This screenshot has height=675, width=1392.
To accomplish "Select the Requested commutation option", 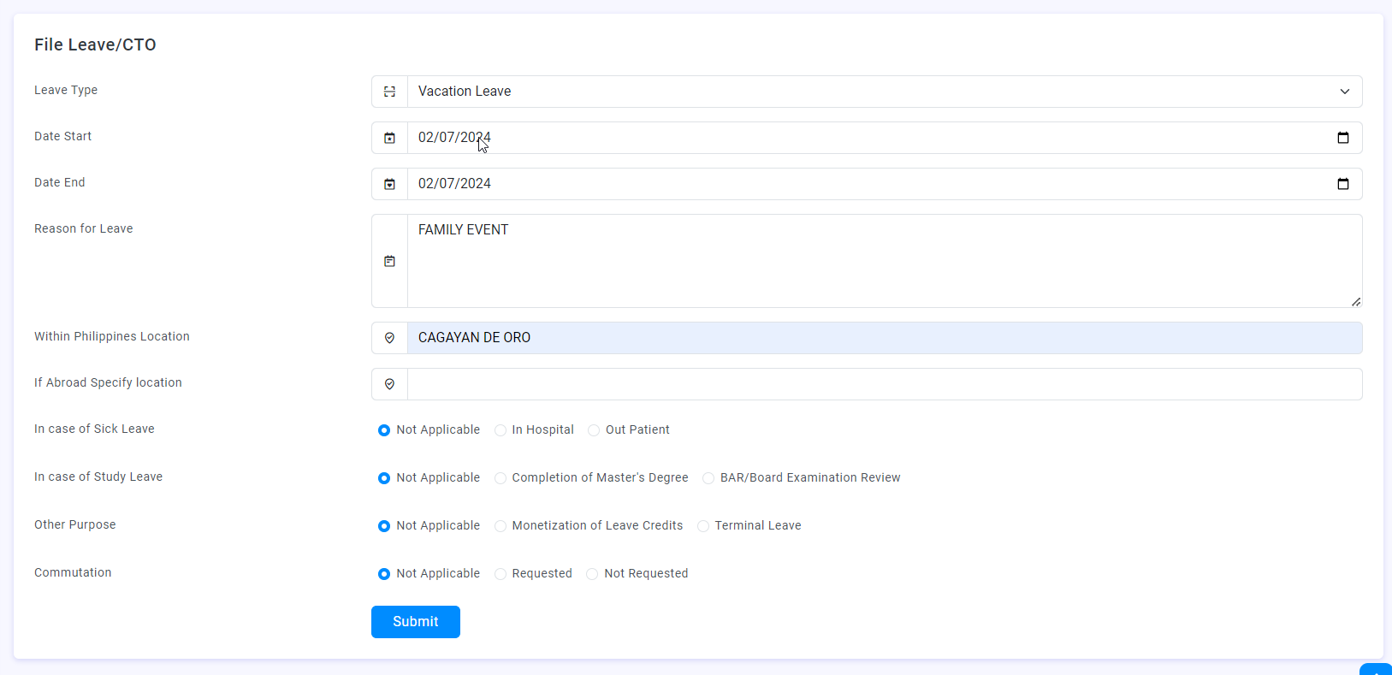I will [501, 574].
